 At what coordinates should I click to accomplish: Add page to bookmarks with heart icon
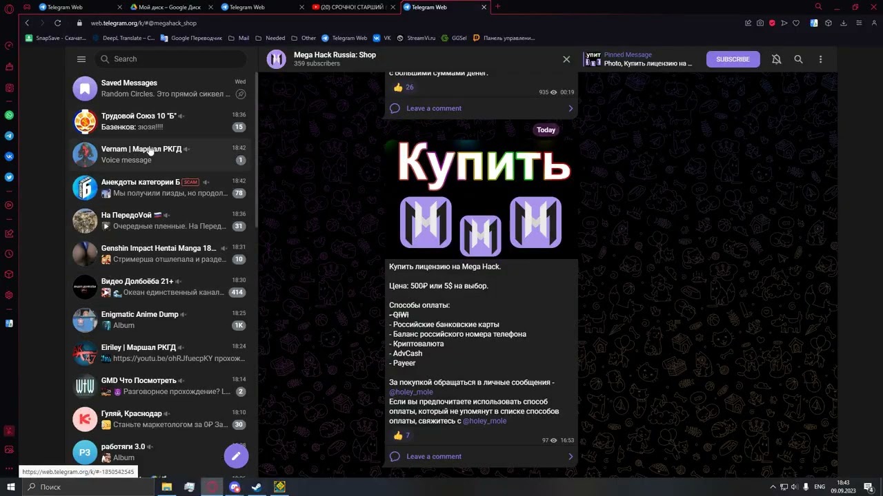coord(795,23)
